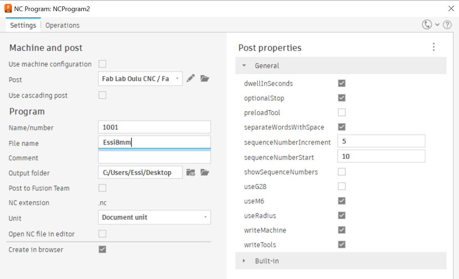
Task: Click the empty Comment field
Action: (x=155, y=157)
